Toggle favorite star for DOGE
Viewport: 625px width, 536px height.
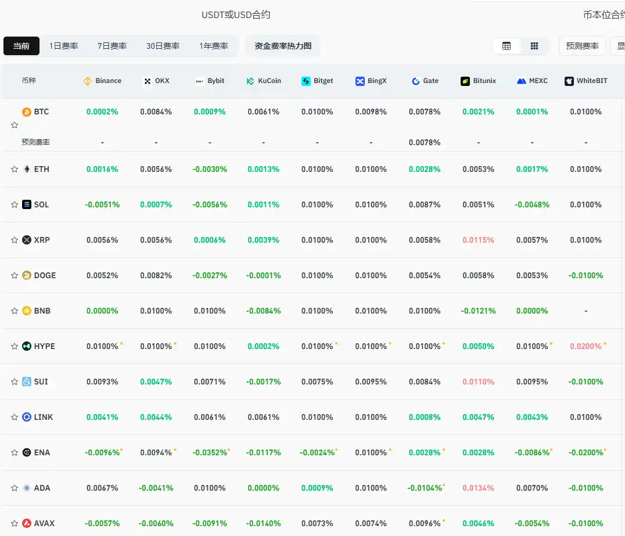(15, 276)
